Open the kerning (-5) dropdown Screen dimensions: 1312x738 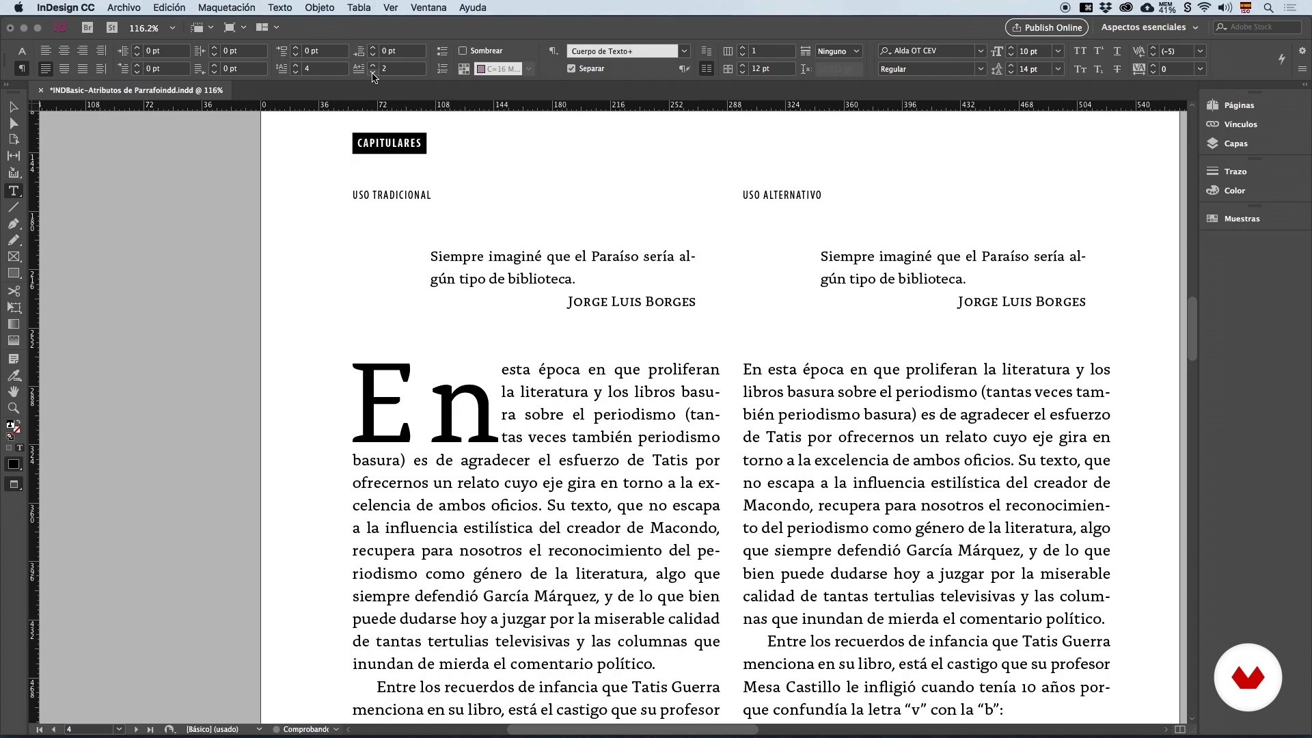coord(1200,51)
